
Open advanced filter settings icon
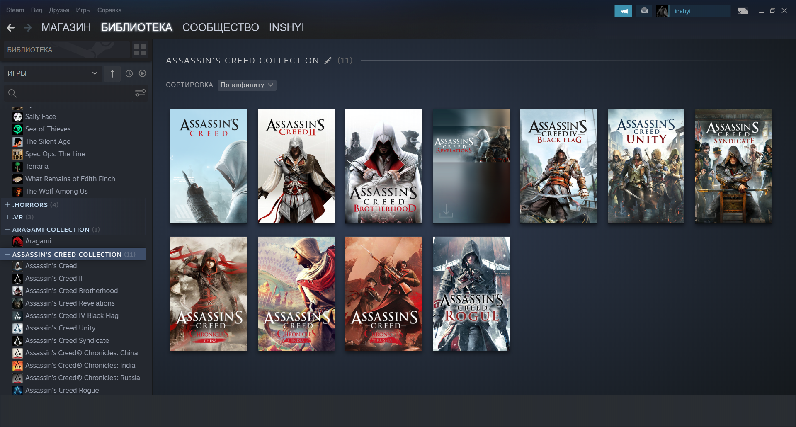point(140,93)
